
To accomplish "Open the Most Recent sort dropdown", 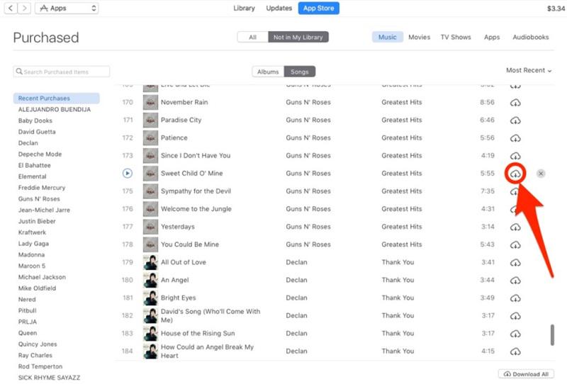I will click(529, 70).
